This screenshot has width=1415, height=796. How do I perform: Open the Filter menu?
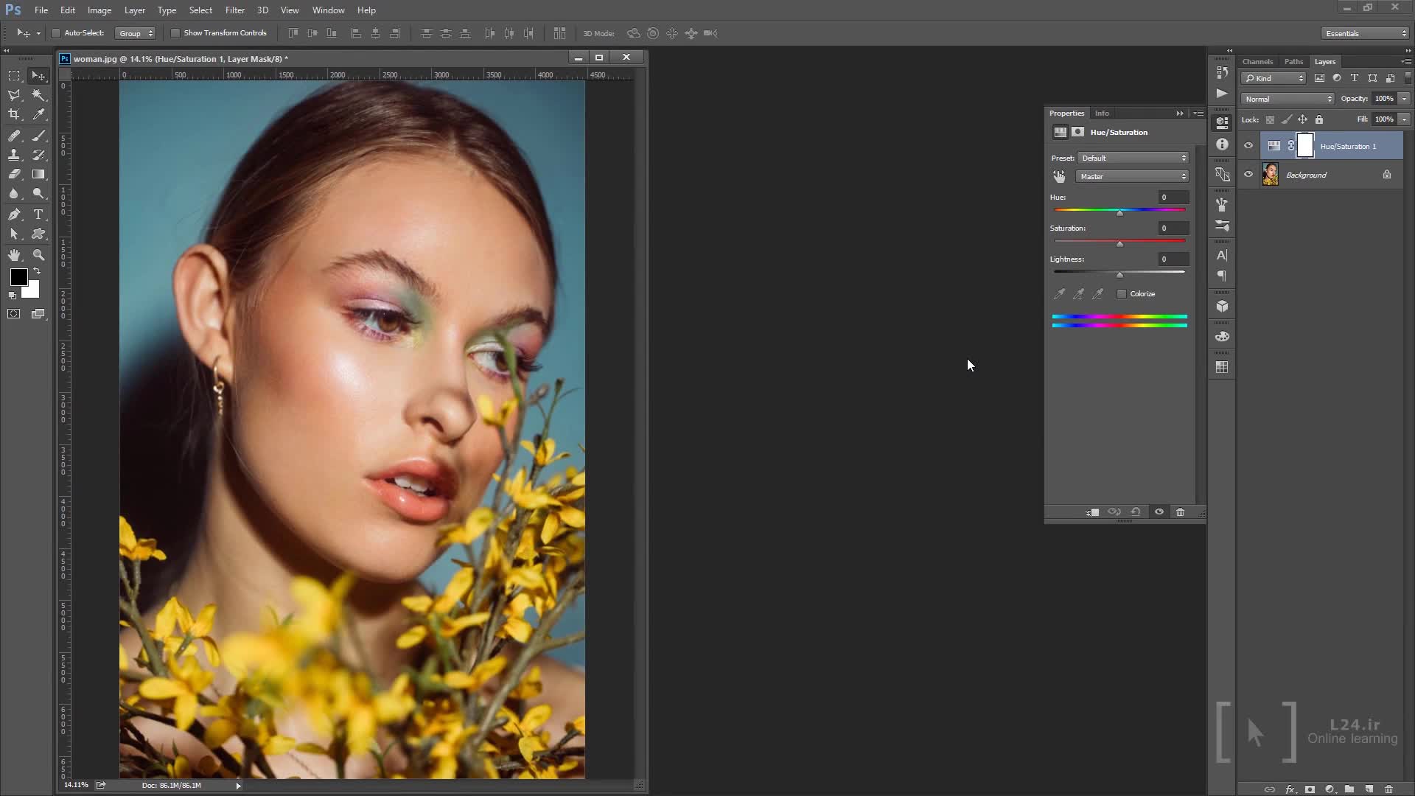(234, 10)
